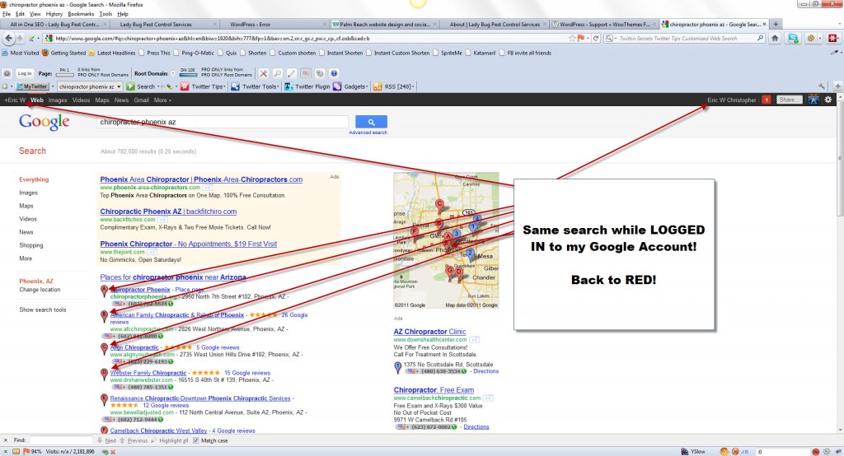Open the Bookmarks menu

[81, 14]
